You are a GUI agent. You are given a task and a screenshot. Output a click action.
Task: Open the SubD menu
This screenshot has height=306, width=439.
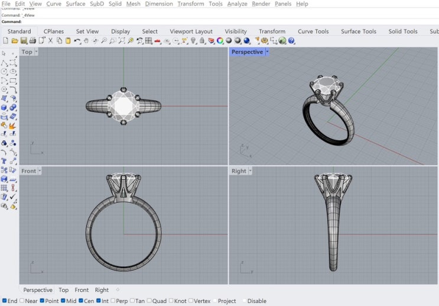[97, 4]
